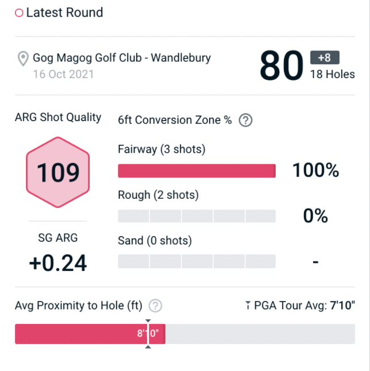The height and width of the screenshot is (371, 370).
Task: Click the Latest Round heading
Action: [64, 13]
